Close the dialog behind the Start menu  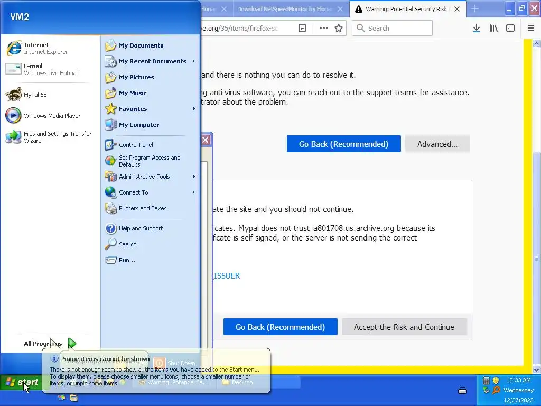(206, 140)
